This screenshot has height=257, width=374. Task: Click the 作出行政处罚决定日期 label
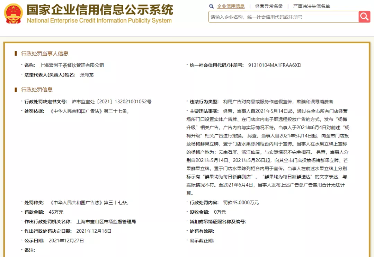[48, 231]
